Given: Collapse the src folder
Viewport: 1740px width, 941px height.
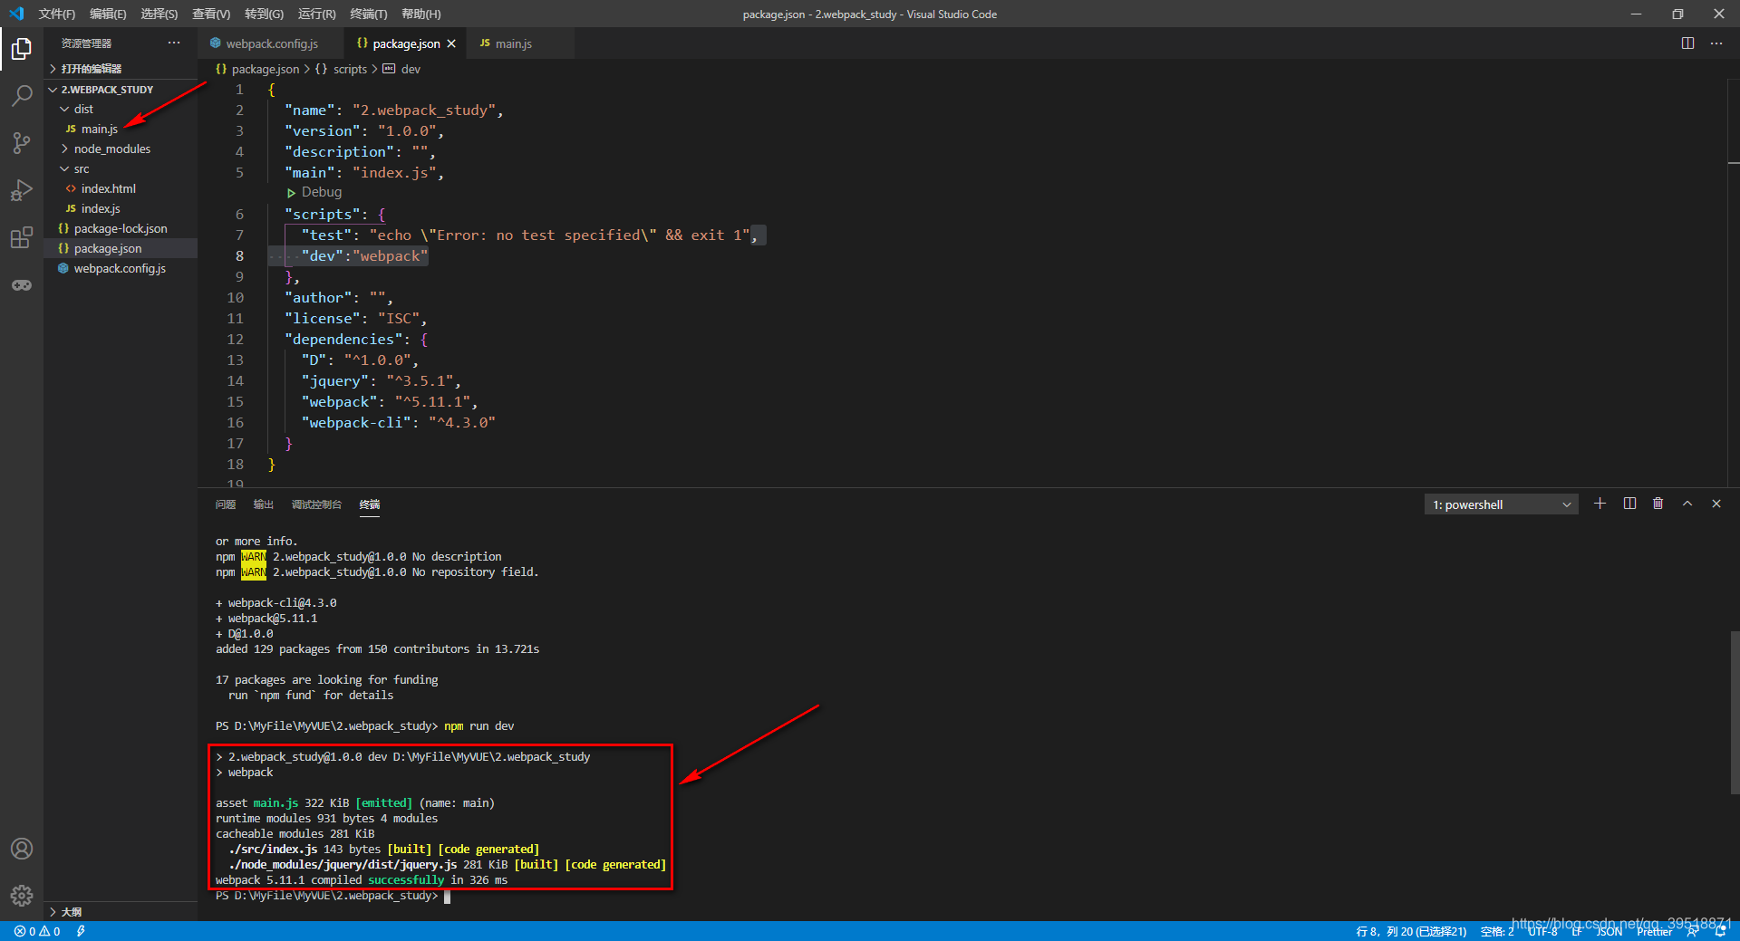Looking at the screenshot, I should [x=121, y=168].
